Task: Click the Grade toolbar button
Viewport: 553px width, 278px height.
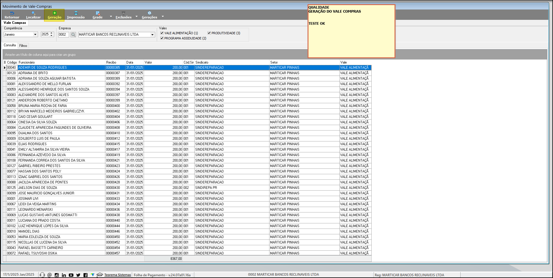Action: pyautogui.click(x=98, y=15)
